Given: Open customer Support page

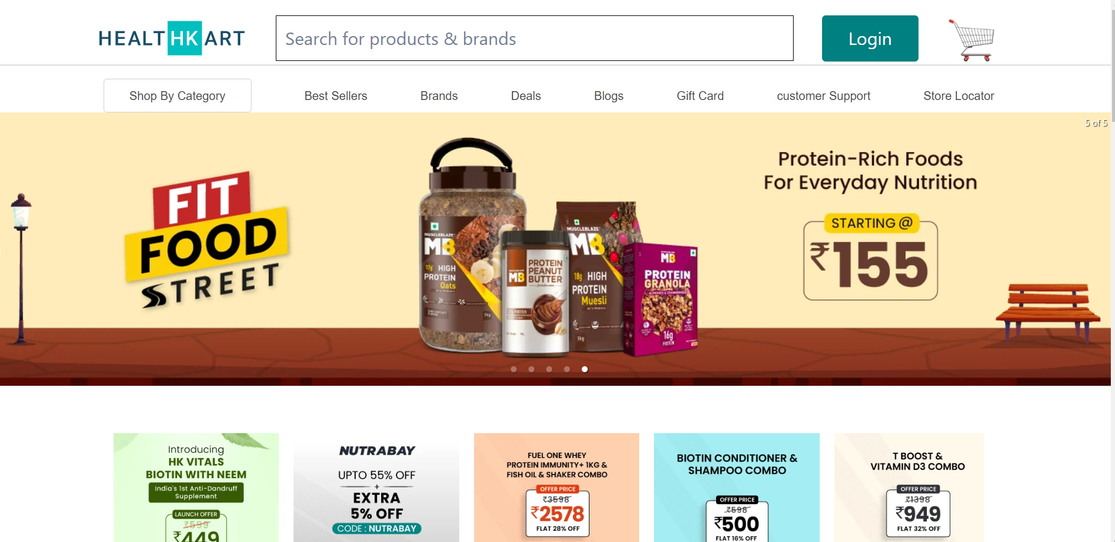Looking at the screenshot, I should (x=824, y=96).
